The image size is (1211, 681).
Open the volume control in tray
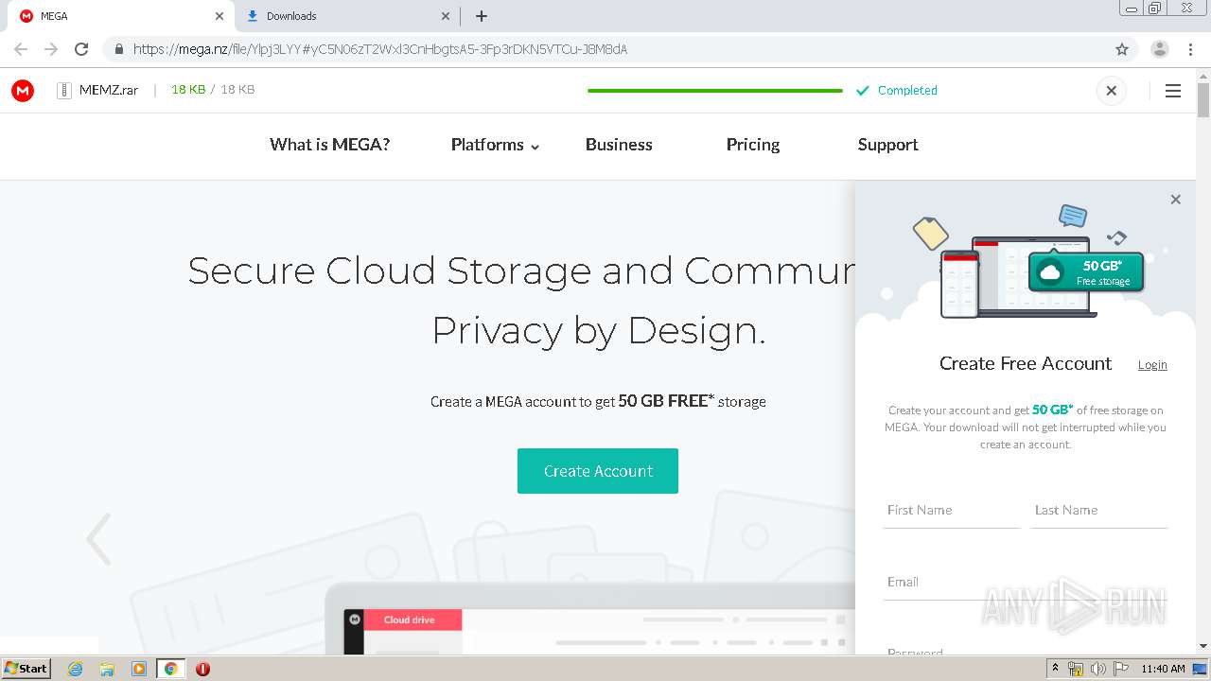[1097, 669]
